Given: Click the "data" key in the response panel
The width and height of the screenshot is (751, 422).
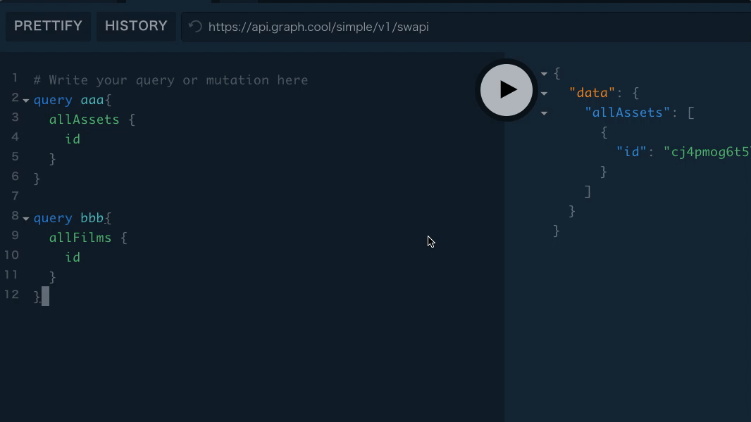Looking at the screenshot, I should point(592,93).
